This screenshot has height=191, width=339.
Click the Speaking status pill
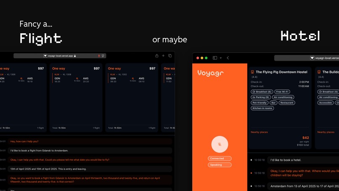click(x=220, y=165)
